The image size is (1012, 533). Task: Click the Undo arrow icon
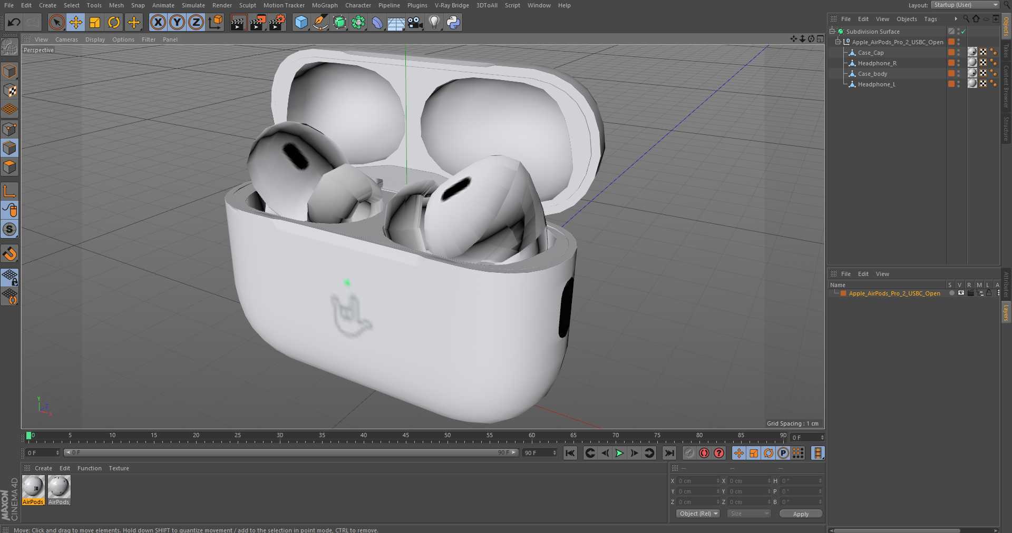(x=14, y=22)
